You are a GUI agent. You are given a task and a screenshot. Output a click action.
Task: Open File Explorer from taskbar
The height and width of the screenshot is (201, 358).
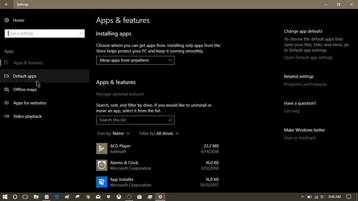[x=36, y=197]
